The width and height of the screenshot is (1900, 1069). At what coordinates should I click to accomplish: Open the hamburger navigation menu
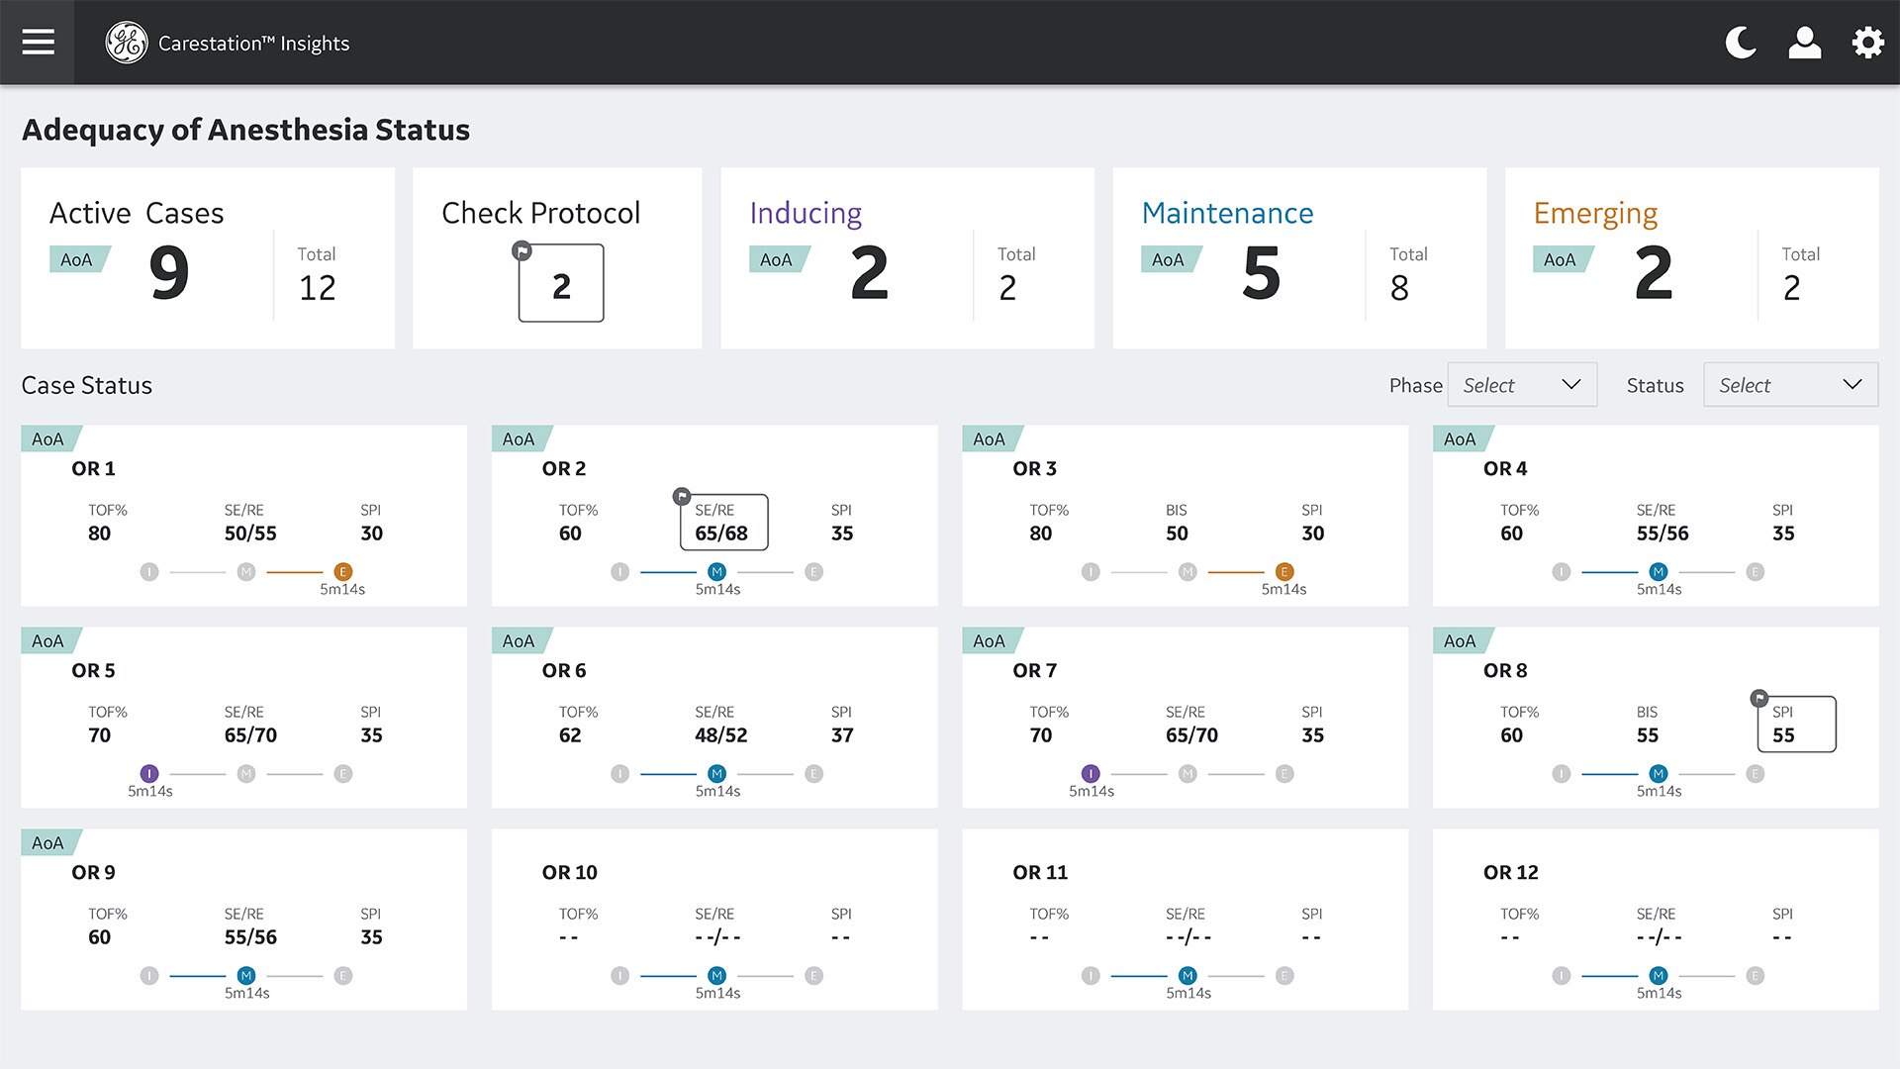coord(38,43)
